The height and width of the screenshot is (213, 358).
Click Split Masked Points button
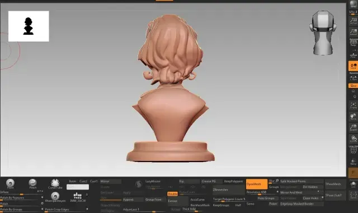tap(302, 181)
